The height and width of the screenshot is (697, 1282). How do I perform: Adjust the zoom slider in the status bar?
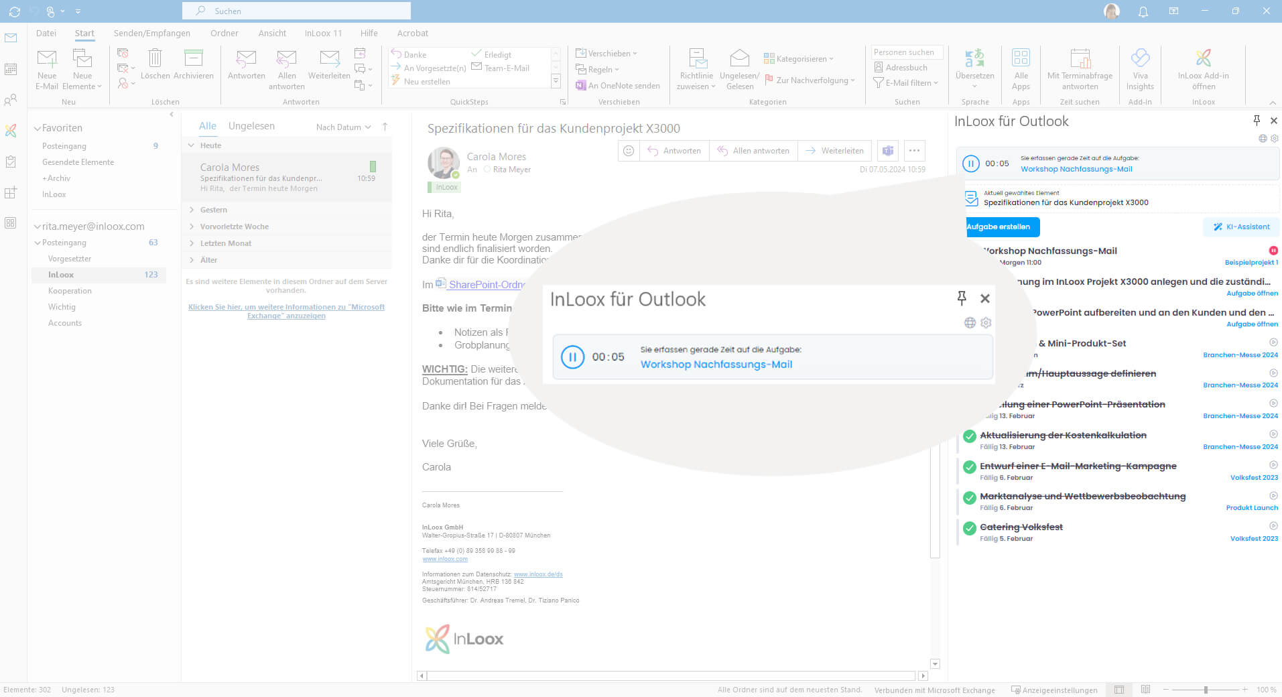pos(1206,690)
